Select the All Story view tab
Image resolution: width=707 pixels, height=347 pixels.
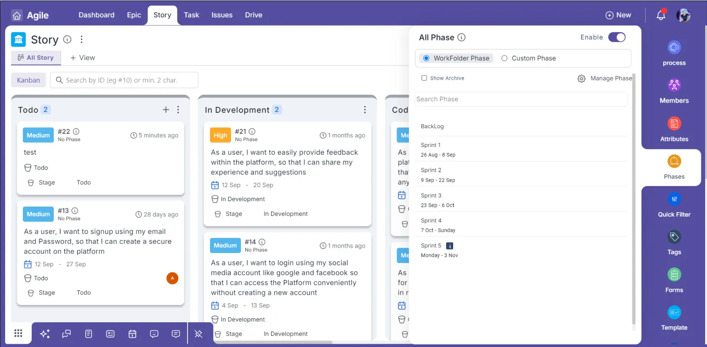coord(35,57)
